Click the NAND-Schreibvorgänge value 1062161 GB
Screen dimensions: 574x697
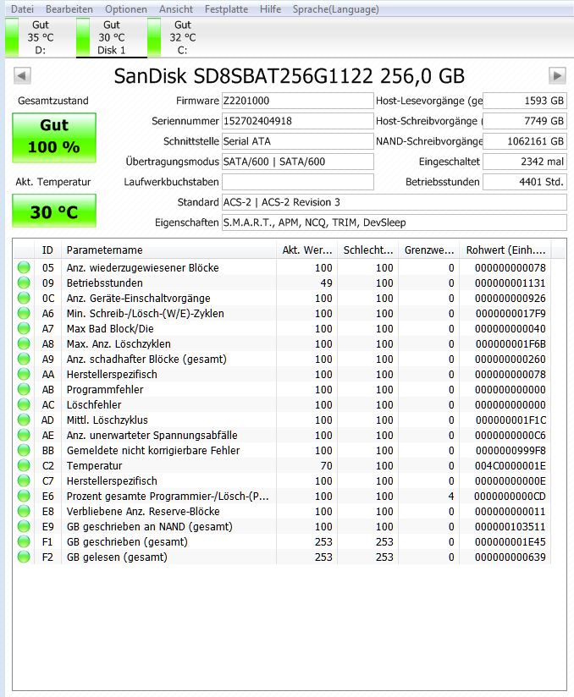[x=525, y=141]
